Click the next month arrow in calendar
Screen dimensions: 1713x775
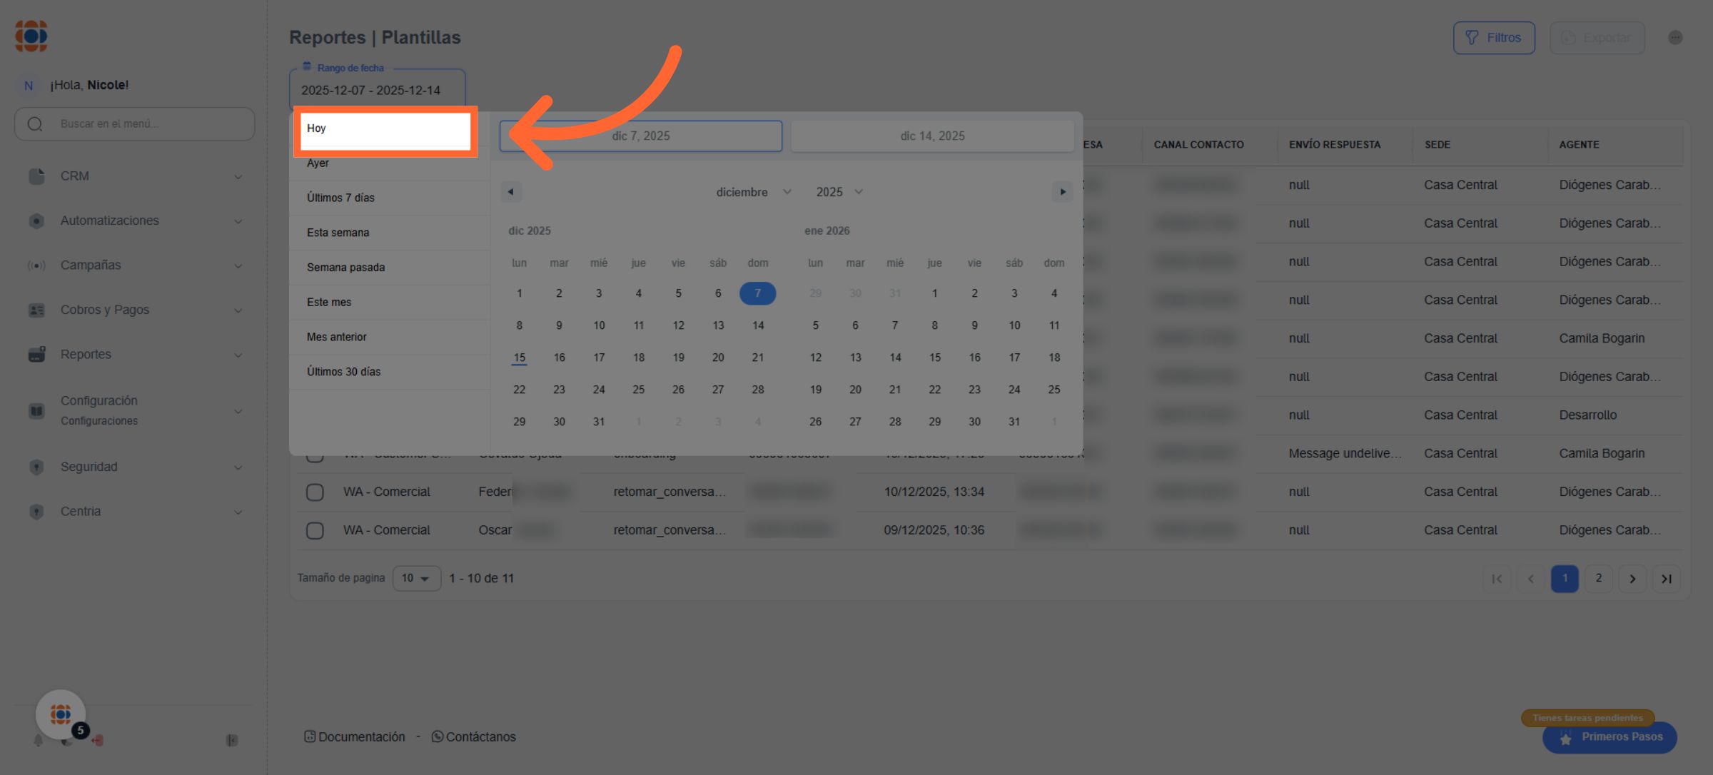click(1062, 192)
